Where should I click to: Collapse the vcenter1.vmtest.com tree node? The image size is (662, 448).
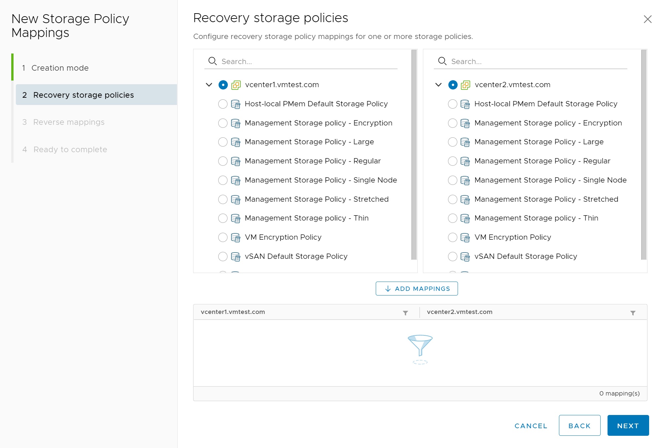[209, 85]
